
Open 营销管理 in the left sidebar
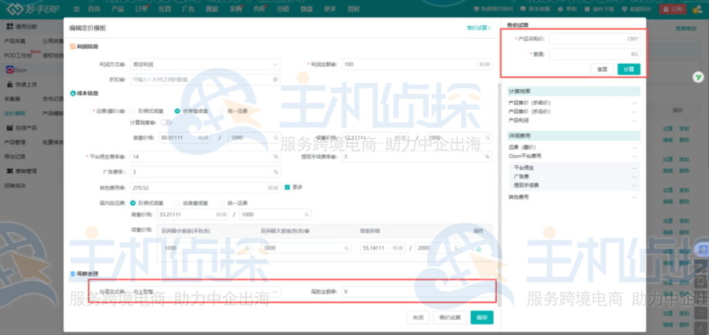click(21, 171)
